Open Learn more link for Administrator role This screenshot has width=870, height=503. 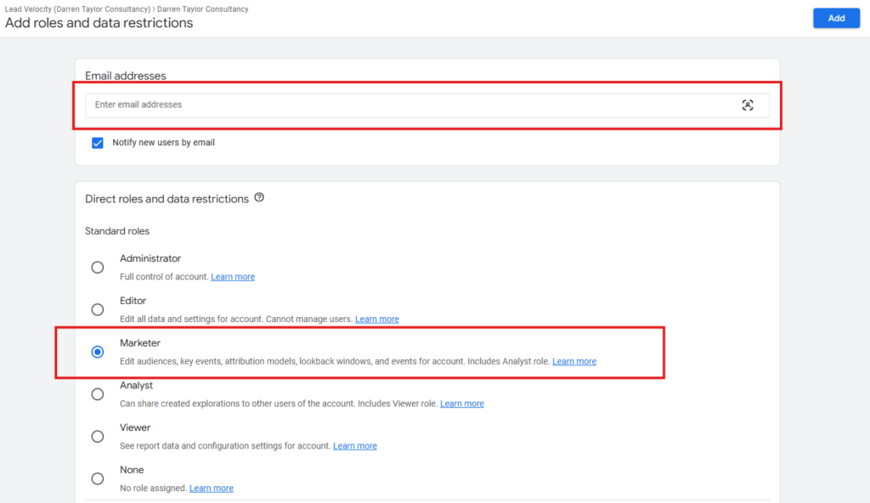point(233,277)
